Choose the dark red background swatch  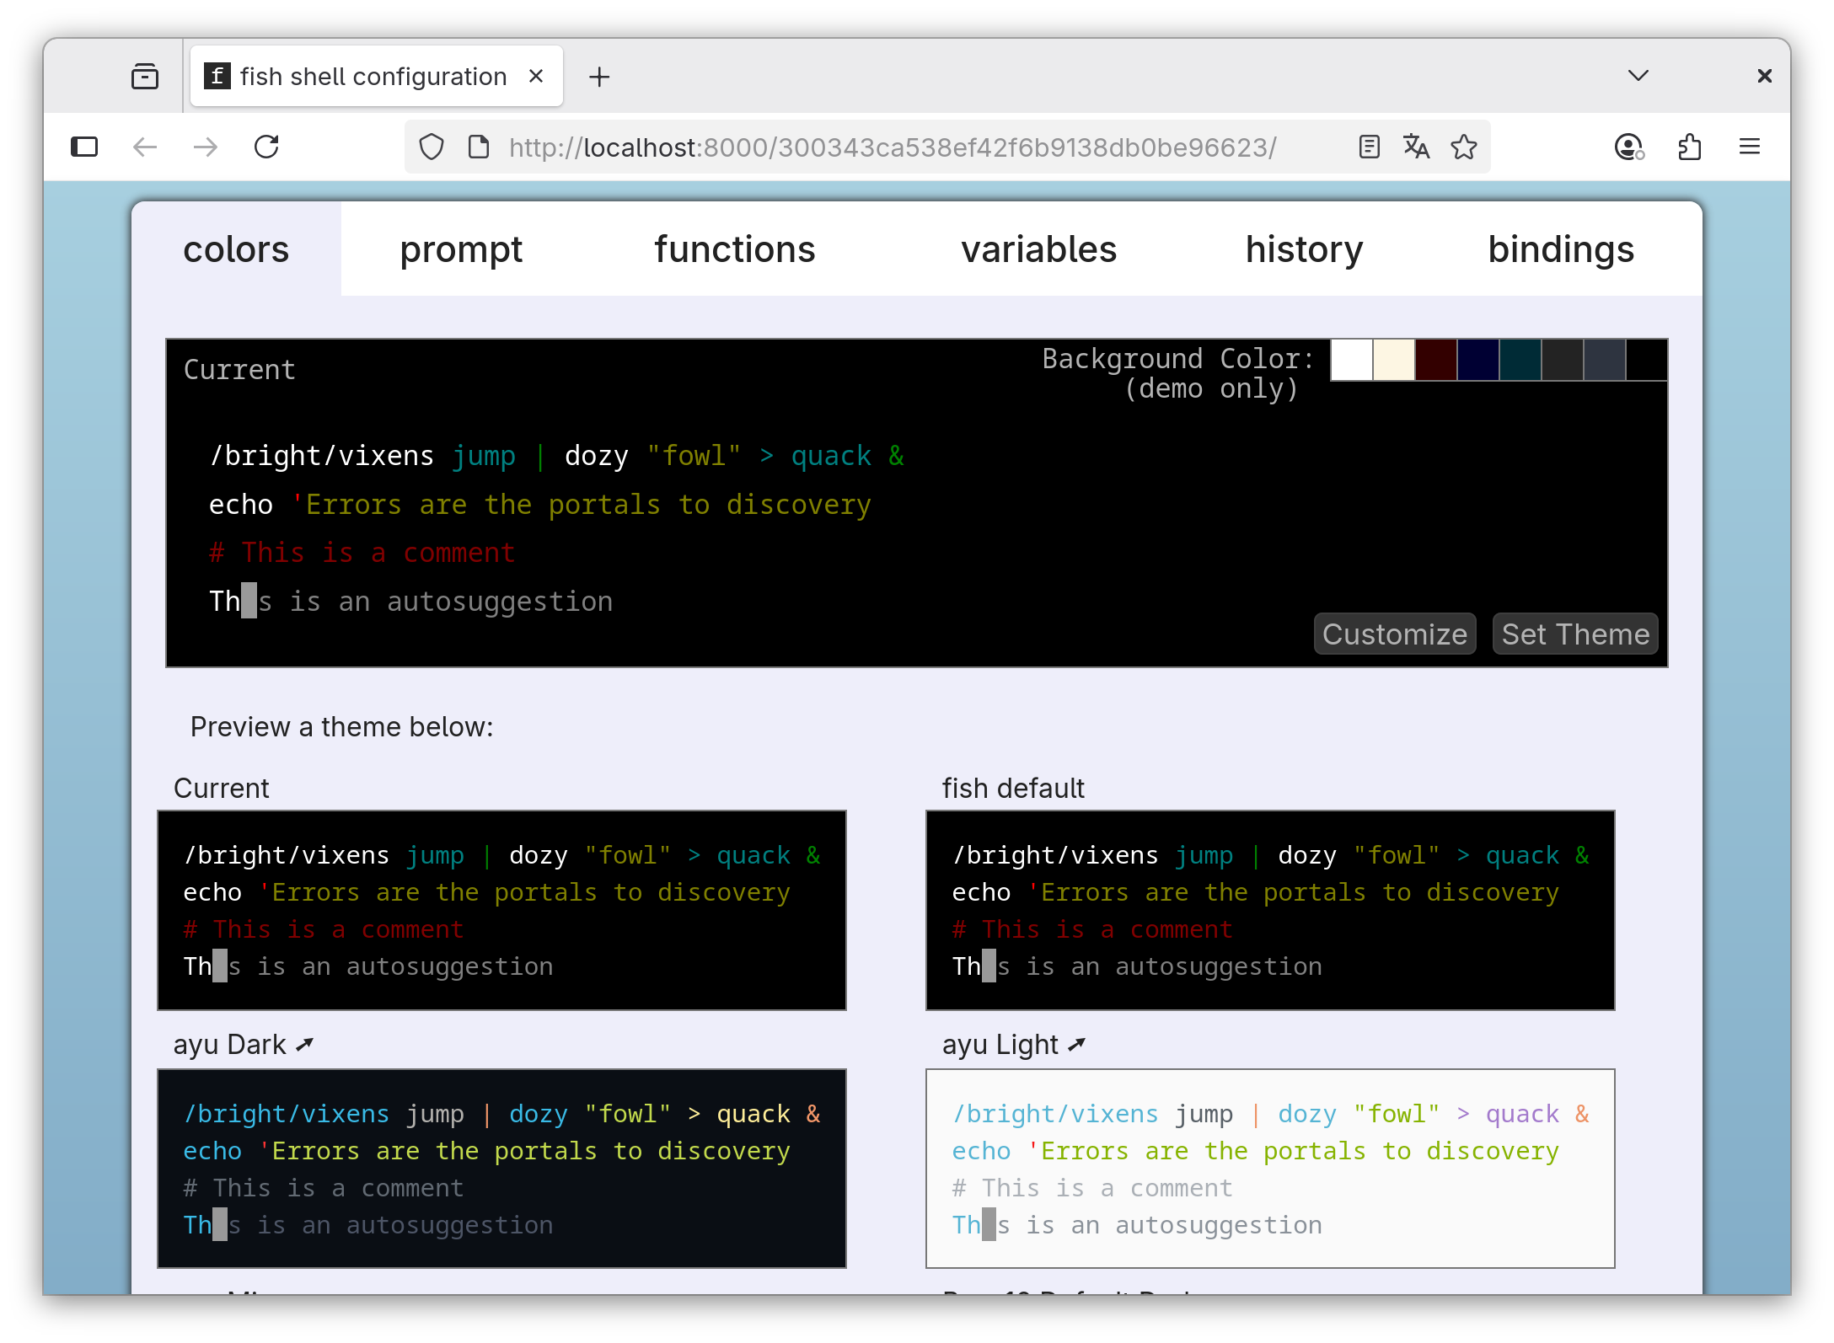click(1435, 361)
